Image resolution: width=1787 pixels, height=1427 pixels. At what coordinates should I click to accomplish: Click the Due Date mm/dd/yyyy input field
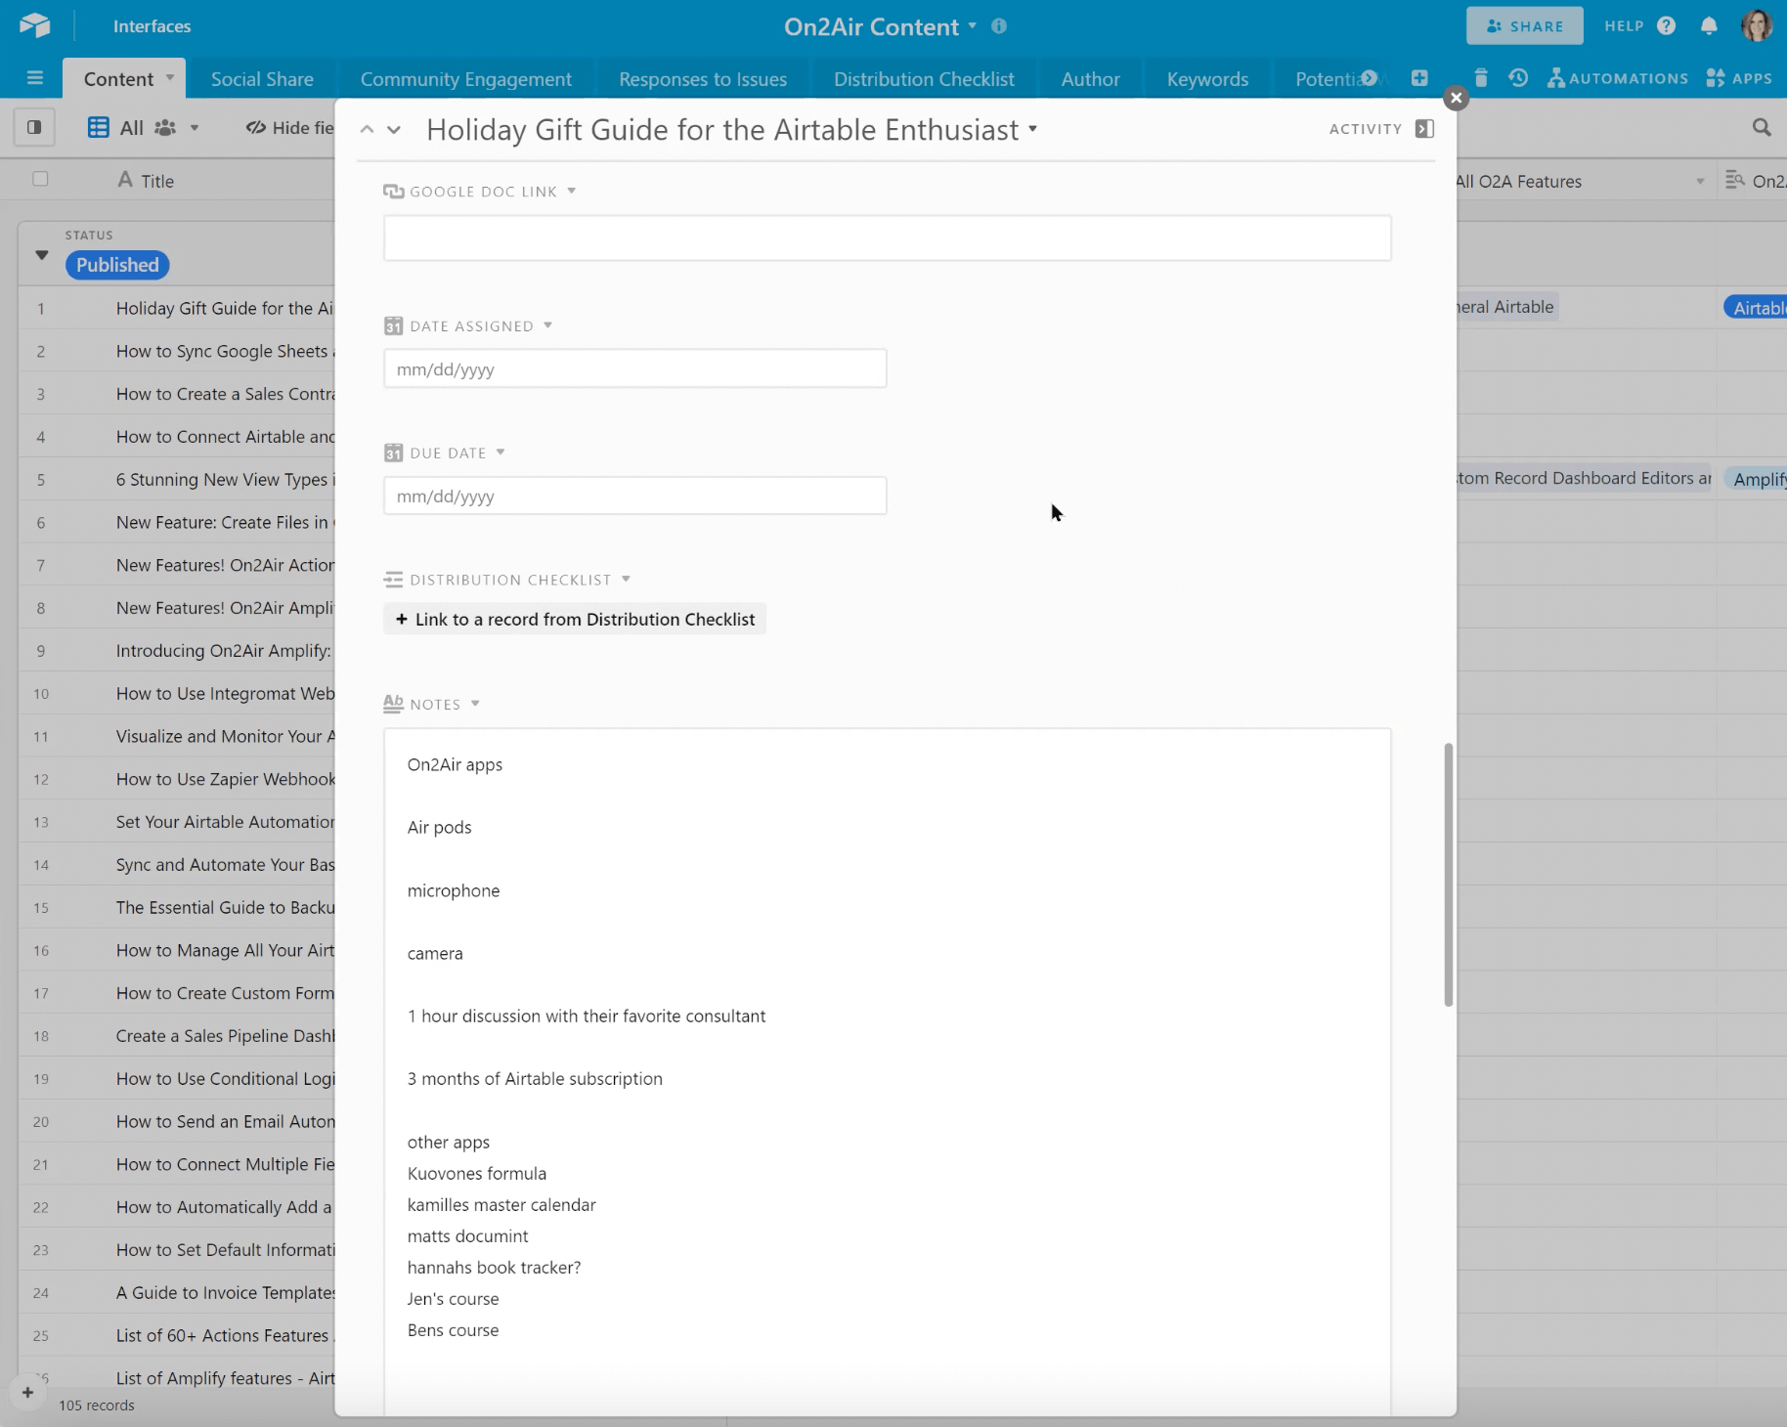(x=634, y=496)
